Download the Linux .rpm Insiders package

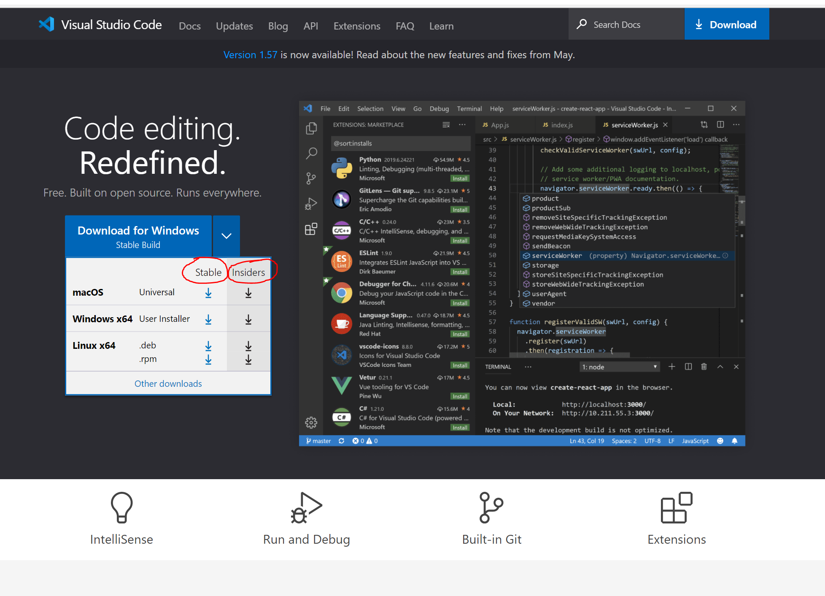click(248, 360)
